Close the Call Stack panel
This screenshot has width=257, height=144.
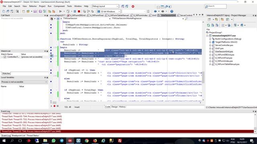pos(47,16)
